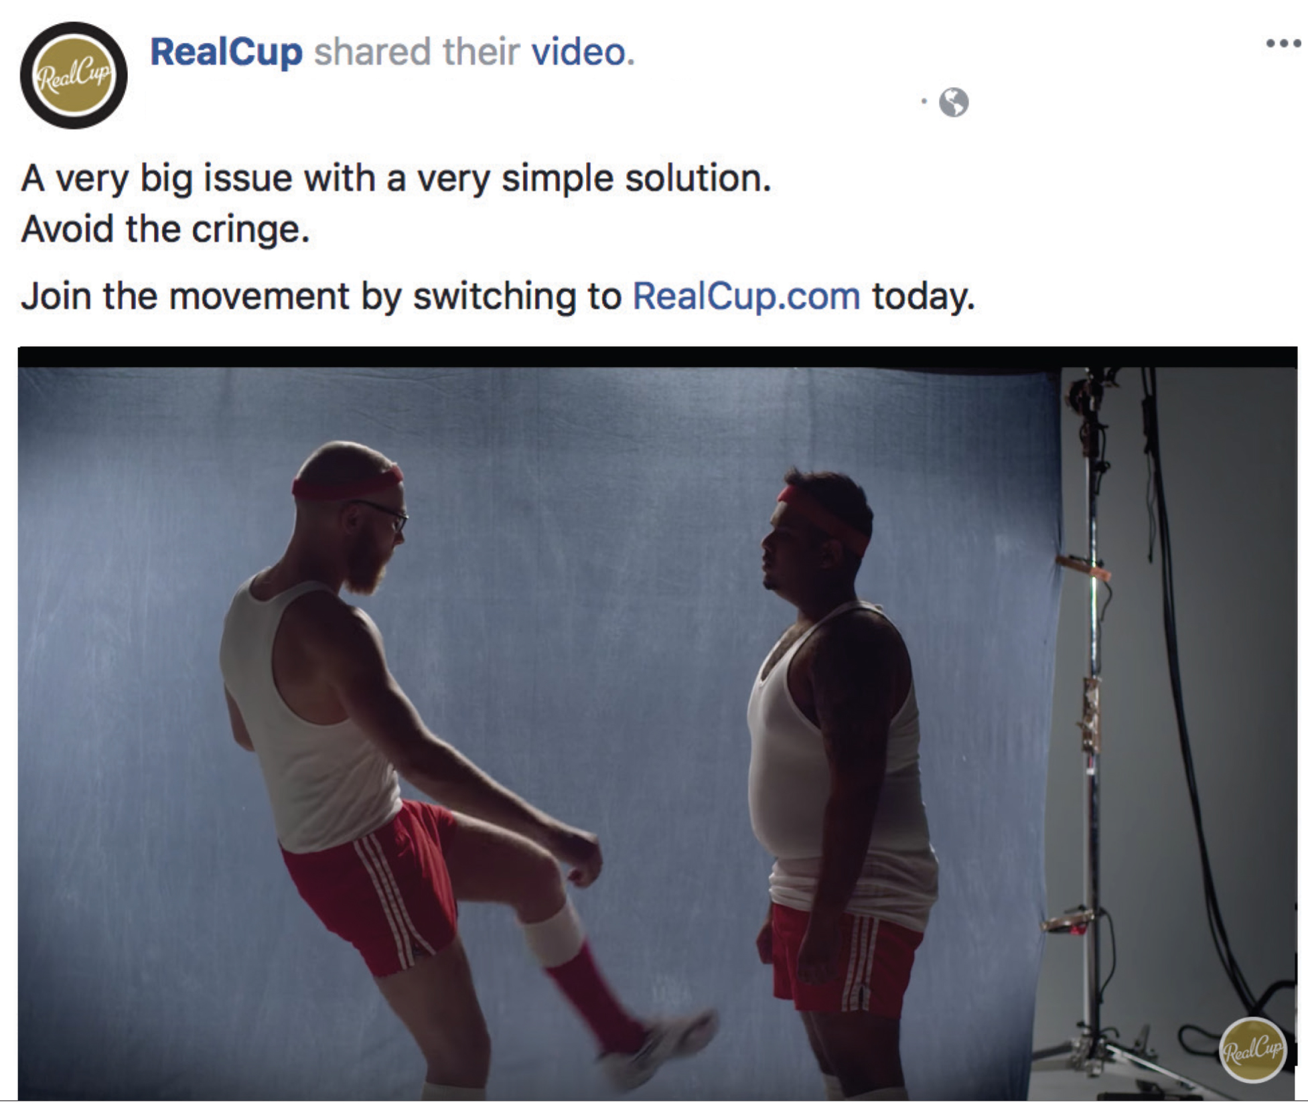
Task: Select the "Avoid the cringe." text line
Action: (165, 230)
